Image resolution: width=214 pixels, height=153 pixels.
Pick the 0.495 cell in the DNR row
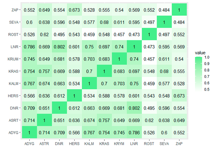(149, 108)
